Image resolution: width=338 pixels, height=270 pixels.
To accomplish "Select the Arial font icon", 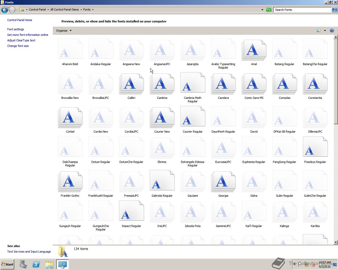I will click(x=254, y=50).
